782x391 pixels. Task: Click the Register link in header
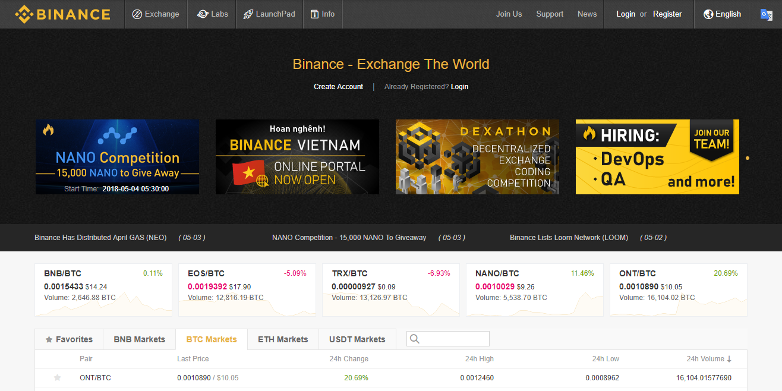pyautogui.click(x=667, y=14)
